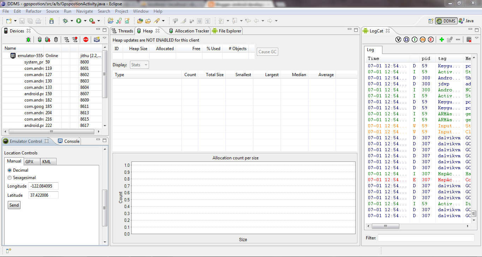The image size is (482, 257).
Task: Toggle Info log level I in LogCat
Action: click(x=415, y=39)
